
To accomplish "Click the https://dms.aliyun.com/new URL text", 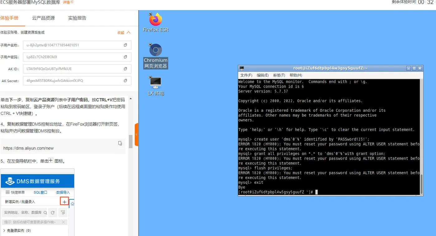I will coord(28,148).
